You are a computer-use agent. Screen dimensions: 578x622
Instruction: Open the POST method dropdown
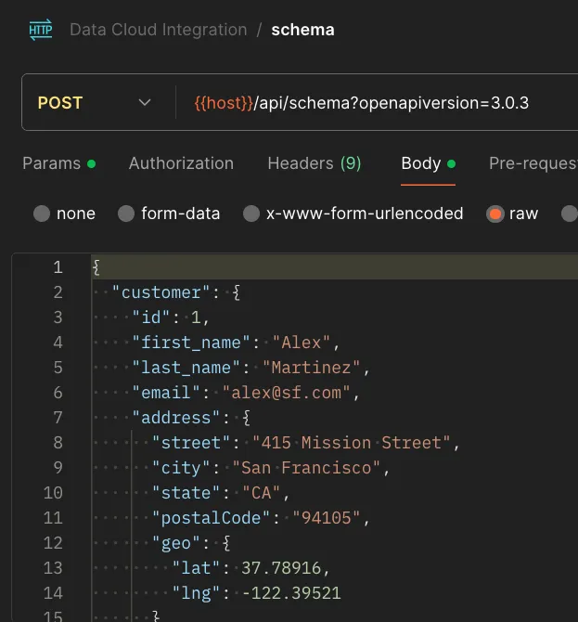95,103
